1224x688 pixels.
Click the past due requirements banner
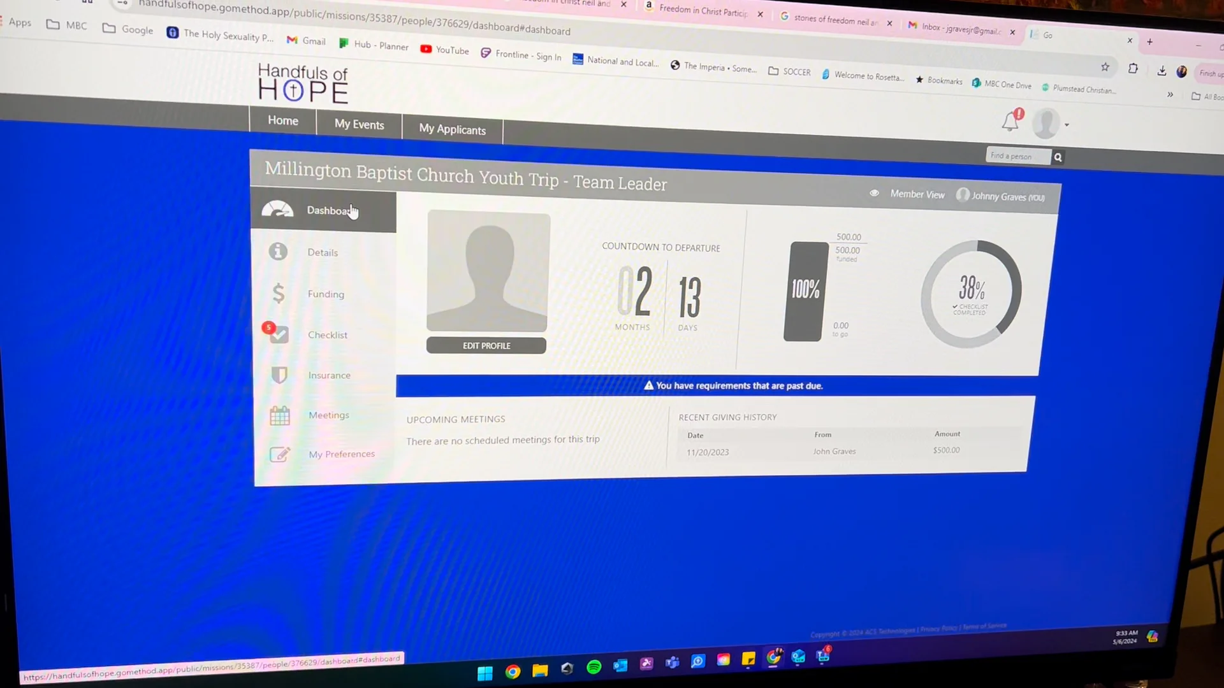[733, 385]
